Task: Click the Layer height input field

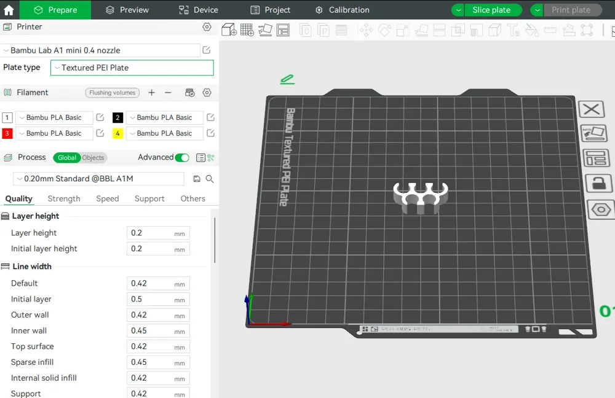Action: point(158,233)
